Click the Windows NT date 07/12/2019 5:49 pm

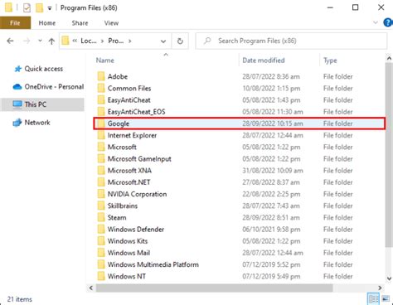(x=271, y=276)
